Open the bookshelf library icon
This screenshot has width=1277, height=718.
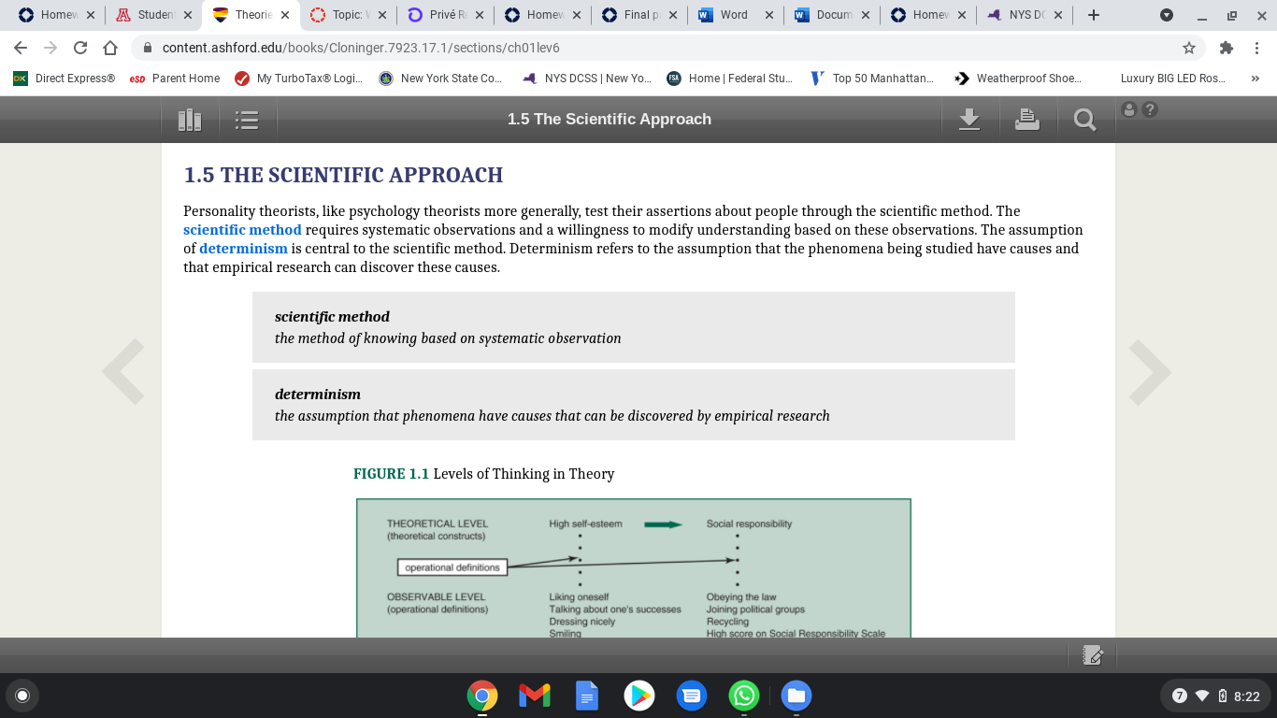(190, 120)
